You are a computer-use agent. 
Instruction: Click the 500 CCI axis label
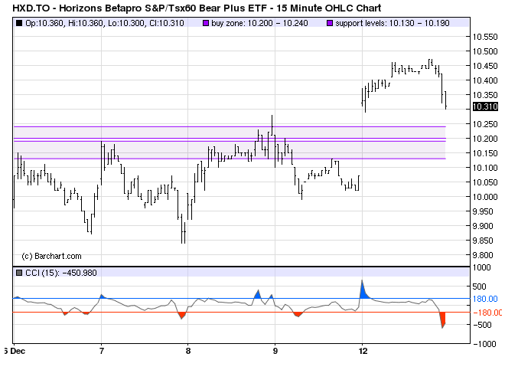click(x=479, y=287)
